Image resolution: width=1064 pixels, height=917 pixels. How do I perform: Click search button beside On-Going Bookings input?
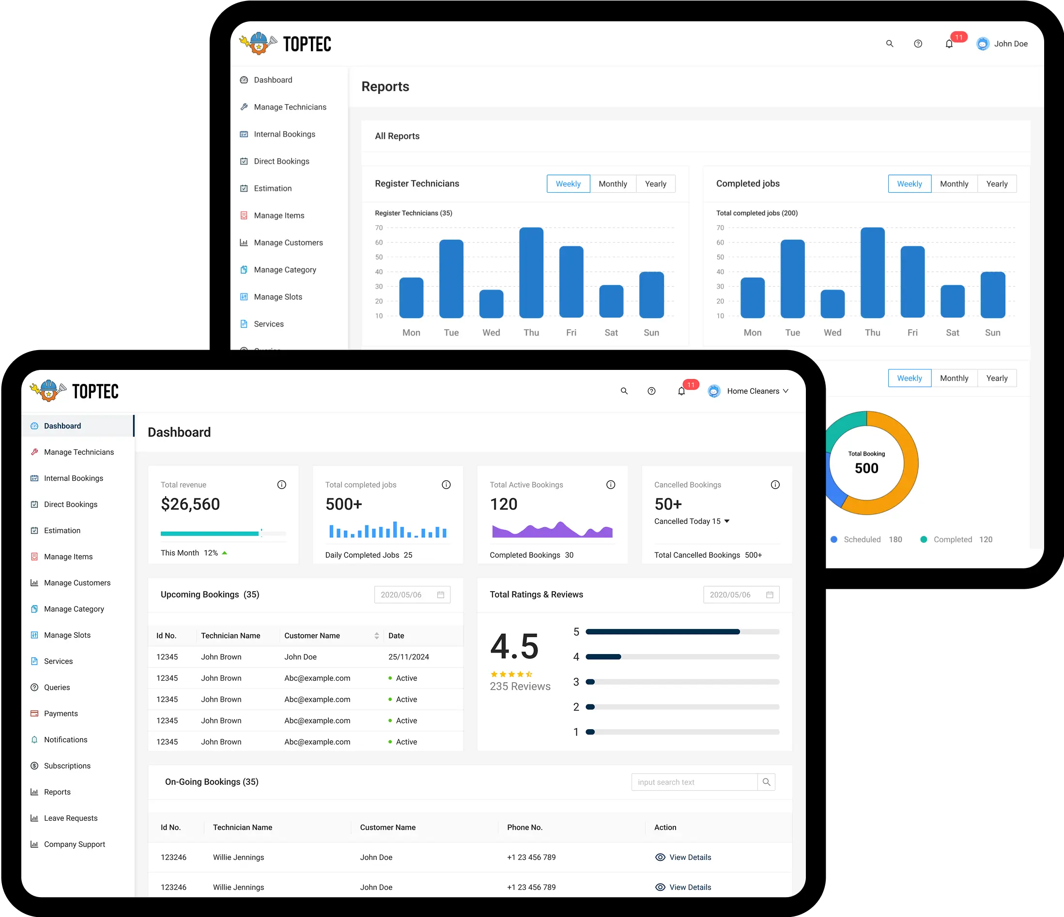766,782
